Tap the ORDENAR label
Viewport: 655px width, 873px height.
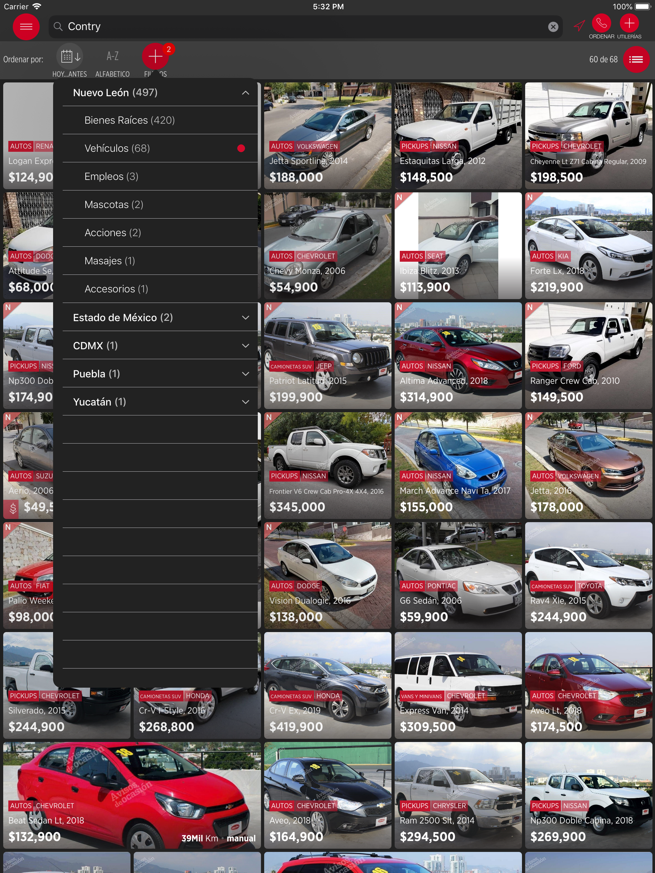[x=601, y=37]
